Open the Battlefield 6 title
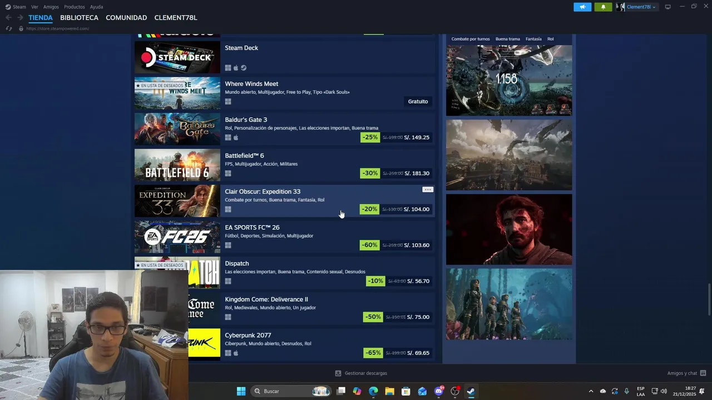The image size is (712, 400). tap(244, 156)
